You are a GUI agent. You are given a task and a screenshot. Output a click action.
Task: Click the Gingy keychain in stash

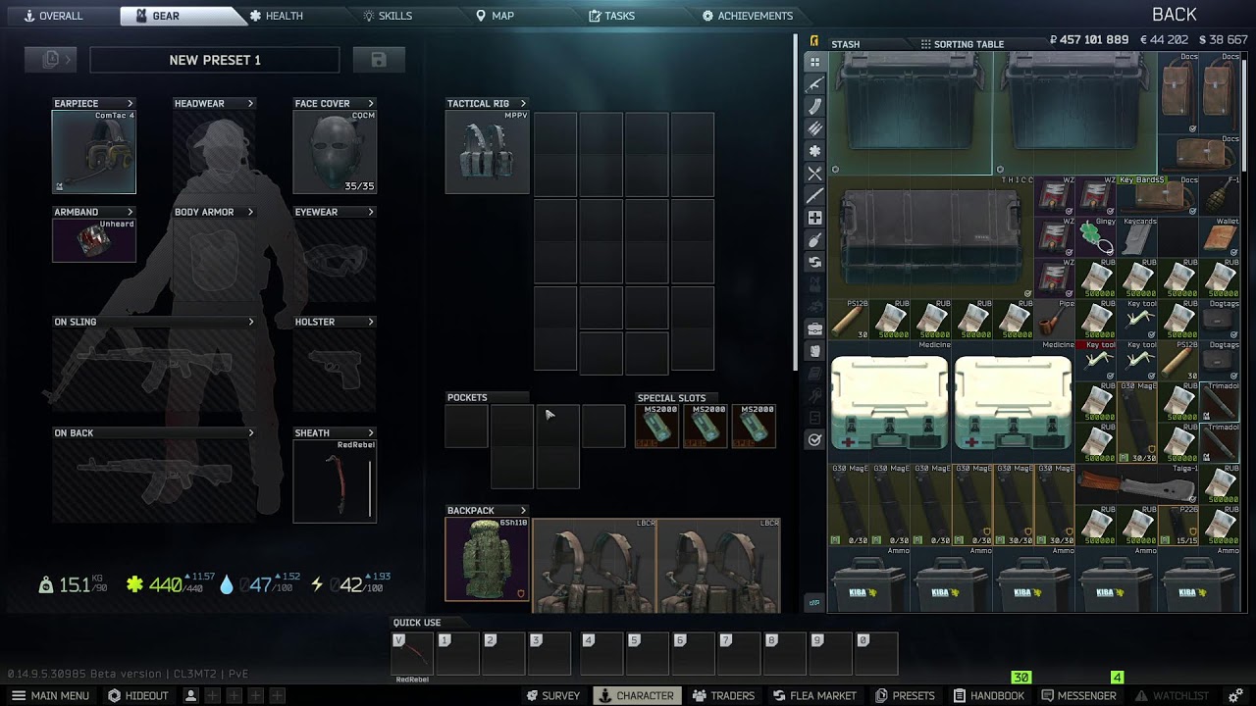(x=1097, y=237)
